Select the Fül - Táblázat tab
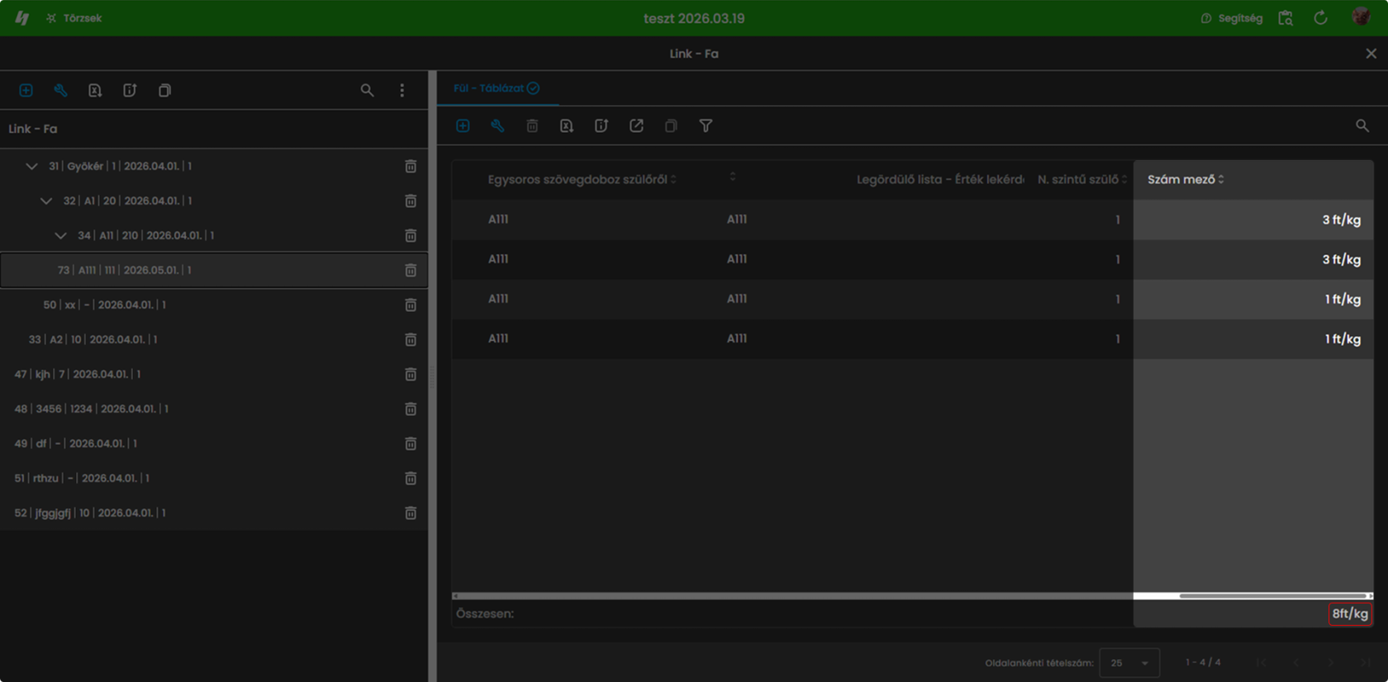Image resolution: width=1388 pixels, height=682 pixels. click(497, 88)
